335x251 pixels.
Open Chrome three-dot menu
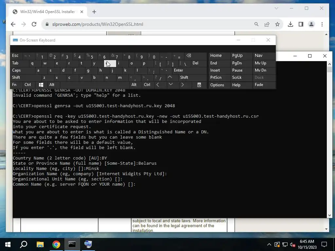[x=322, y=24]
